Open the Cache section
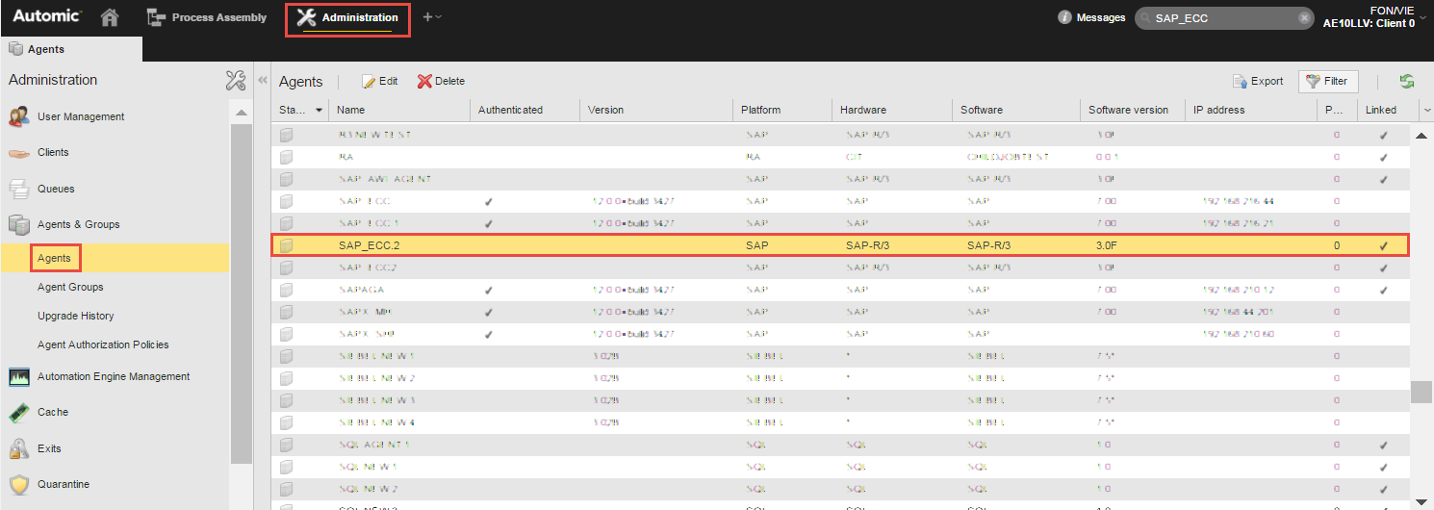 click(x=53, y=412)
